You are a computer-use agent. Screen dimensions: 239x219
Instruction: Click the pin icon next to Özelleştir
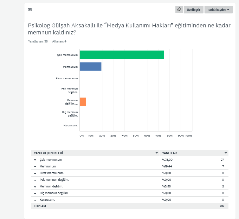click(179, 9)
